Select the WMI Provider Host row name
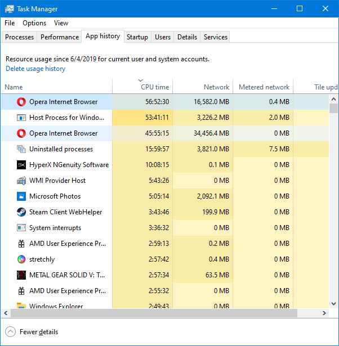The height and width of the screenshot is (346, 339). click(57, 181)
